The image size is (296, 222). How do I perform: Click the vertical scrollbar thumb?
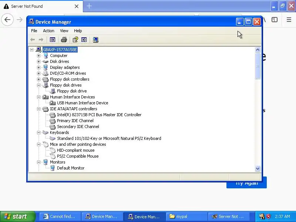click(x=258, y=66)
